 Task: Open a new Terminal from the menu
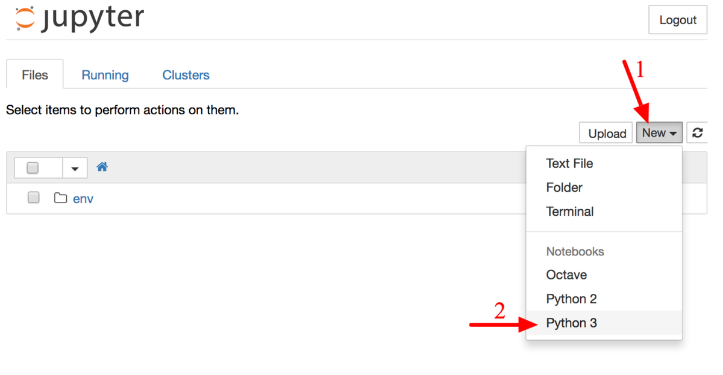pyautogui.click(x=569, y=212)
